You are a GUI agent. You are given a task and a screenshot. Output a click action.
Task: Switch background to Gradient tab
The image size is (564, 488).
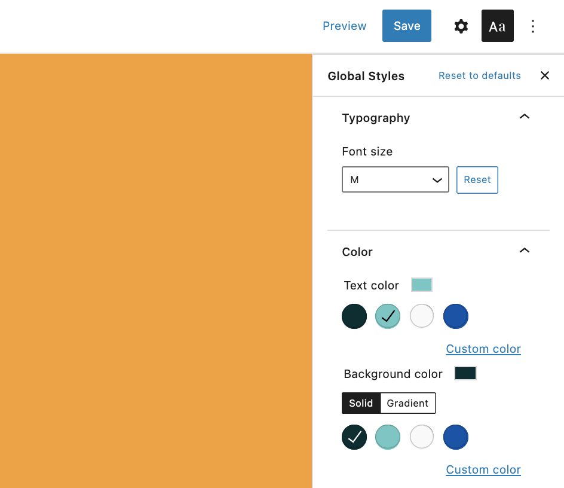(x=407, y=403)
